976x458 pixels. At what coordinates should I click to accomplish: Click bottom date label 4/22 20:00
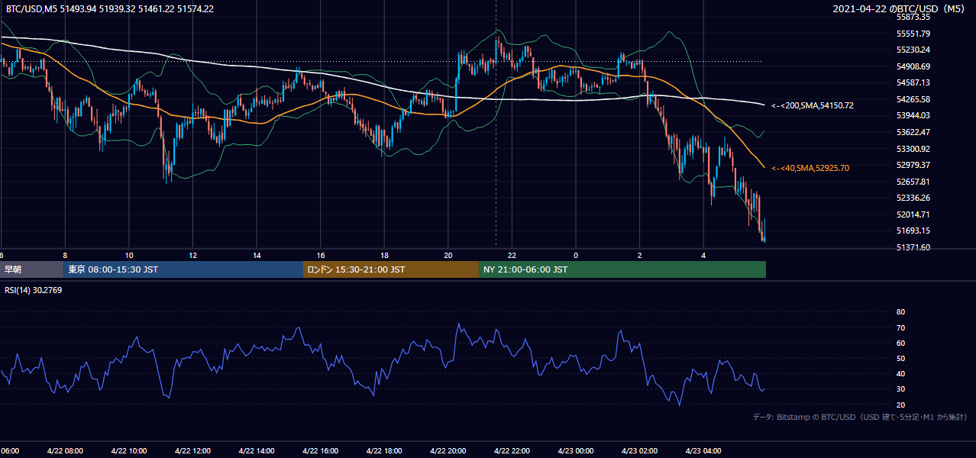448,450
